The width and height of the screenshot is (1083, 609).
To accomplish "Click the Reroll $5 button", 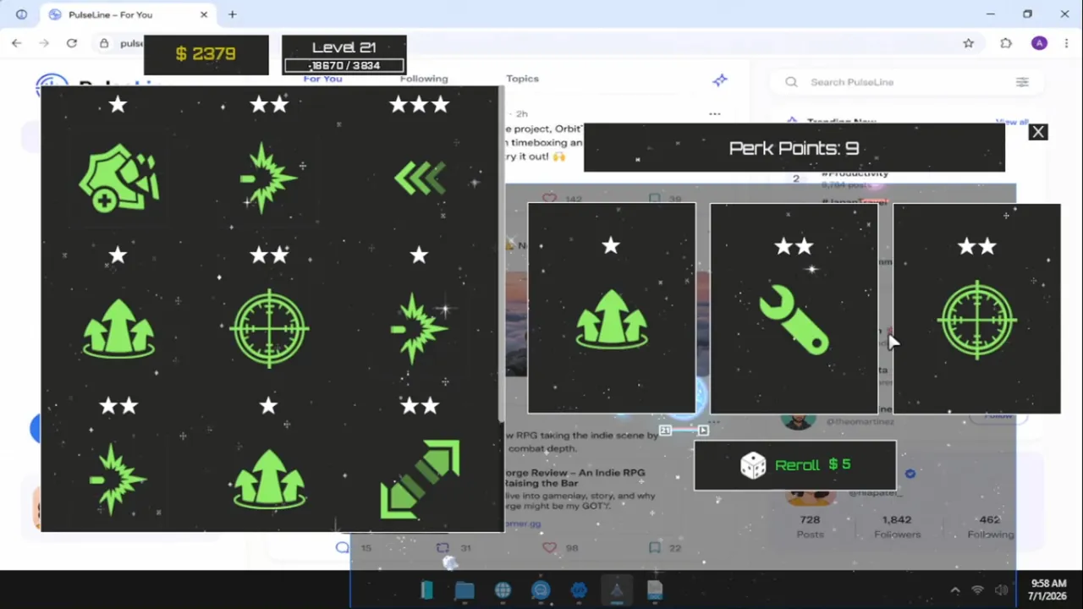I will [794, 465].
